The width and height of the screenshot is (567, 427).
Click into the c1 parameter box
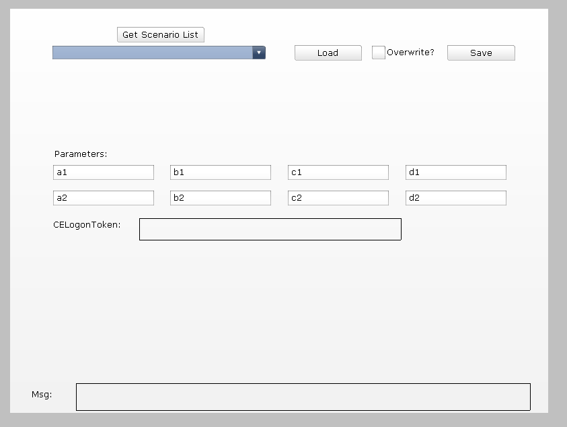(x=338, y=172)
